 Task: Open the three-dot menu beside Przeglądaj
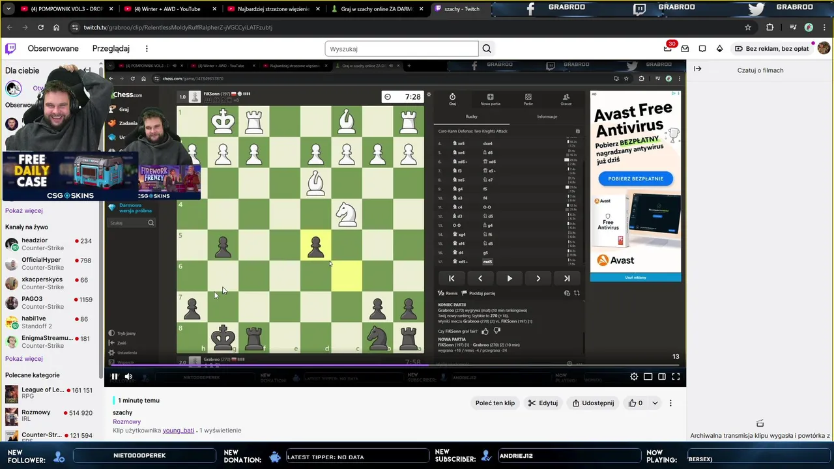147,49
